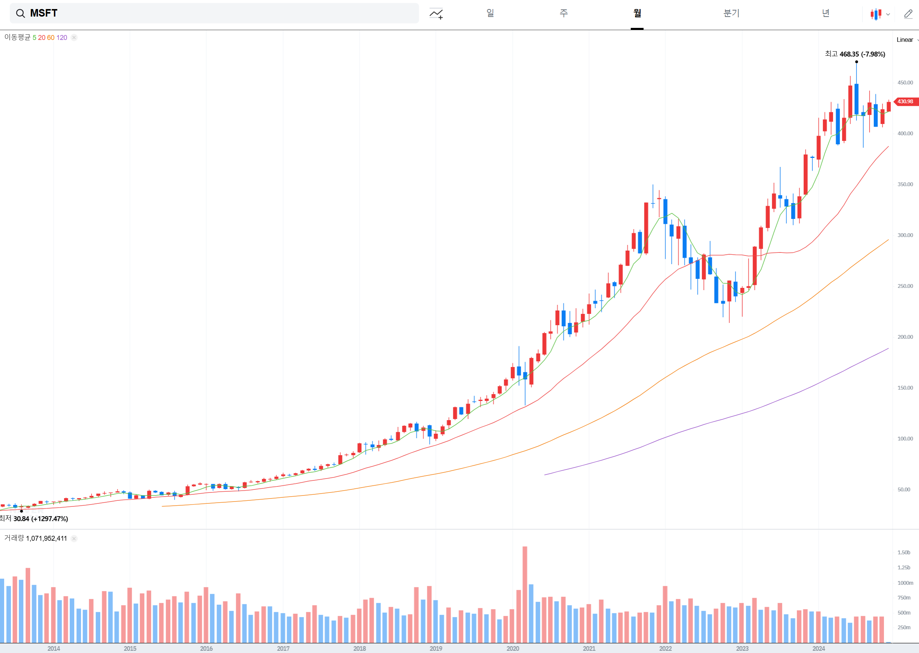Click the 100.00 price axis label
Screen dimensions: 919x653
[x=905, y=439]
